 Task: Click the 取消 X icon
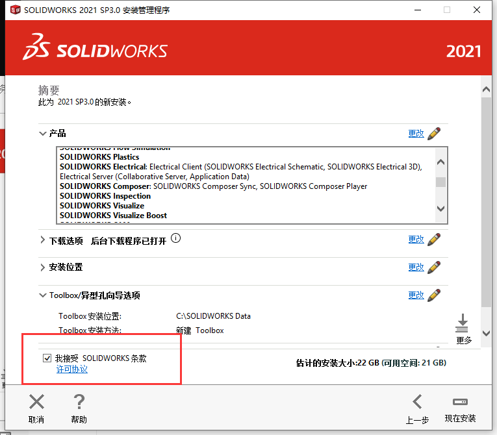coord(36,402)
